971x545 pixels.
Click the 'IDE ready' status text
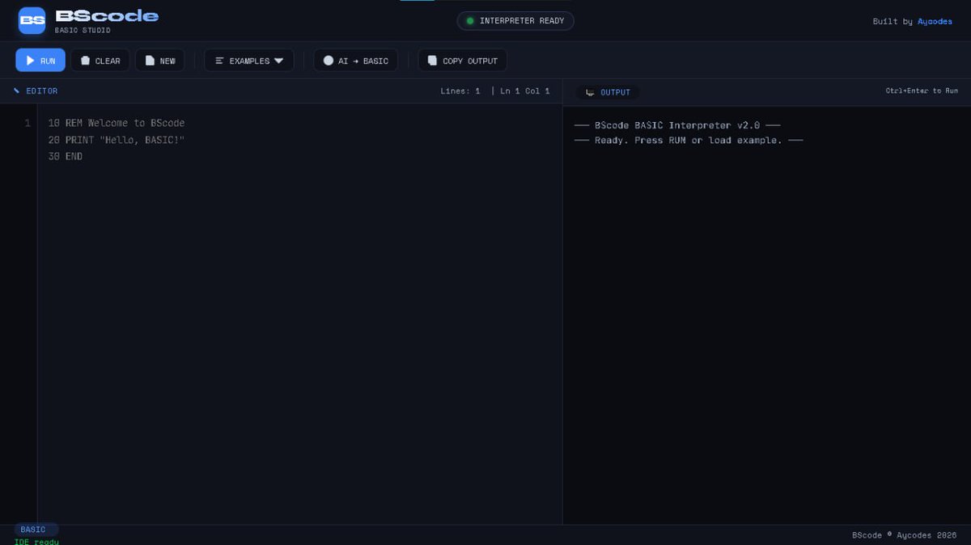pos(36,541)
